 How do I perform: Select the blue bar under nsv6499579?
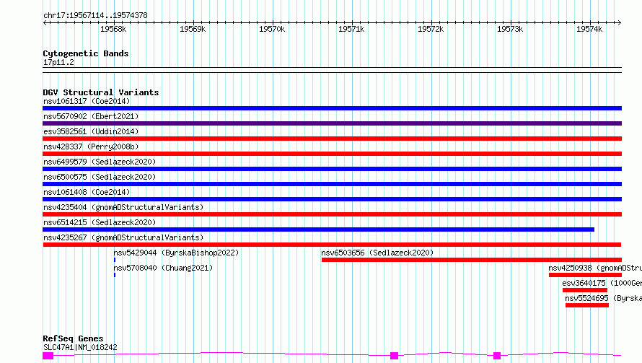click(x=332, y=169)
